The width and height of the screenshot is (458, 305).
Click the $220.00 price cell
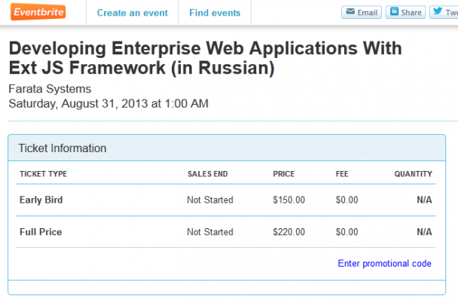pos(289,232)
